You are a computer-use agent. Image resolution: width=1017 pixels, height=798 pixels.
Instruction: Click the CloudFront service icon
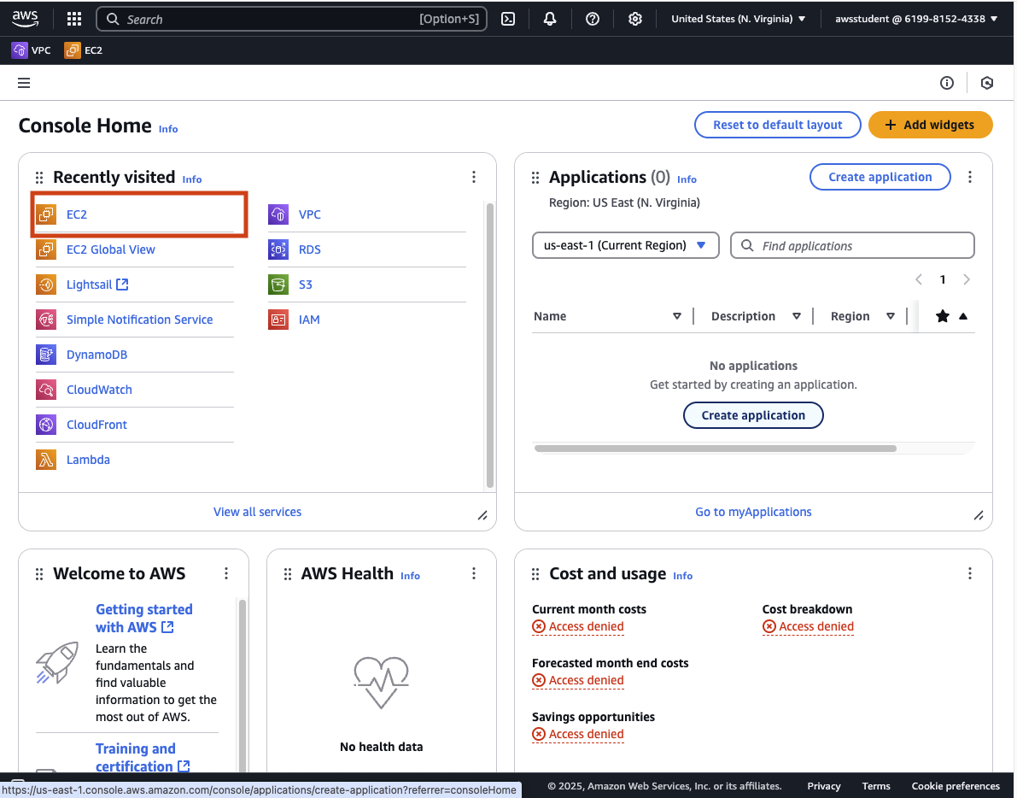click(46, 425)
